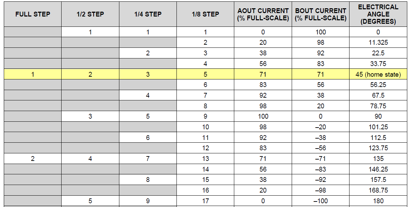The height and width of the screenshot is (207, 409).
Task: Select the 1/2 step value 5
Action: 90,201
